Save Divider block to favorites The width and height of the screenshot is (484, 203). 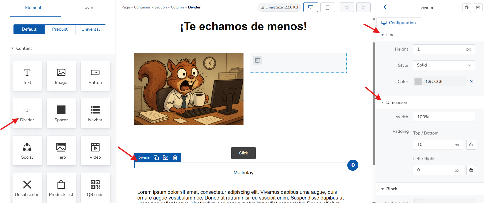pos(166,157)
